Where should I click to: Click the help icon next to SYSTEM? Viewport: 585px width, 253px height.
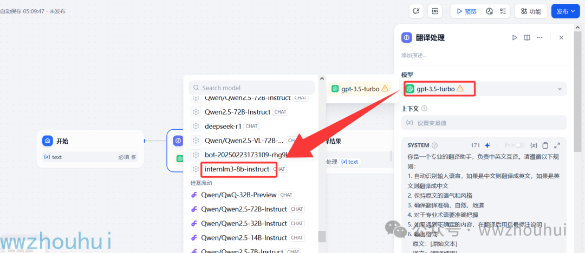434,145
